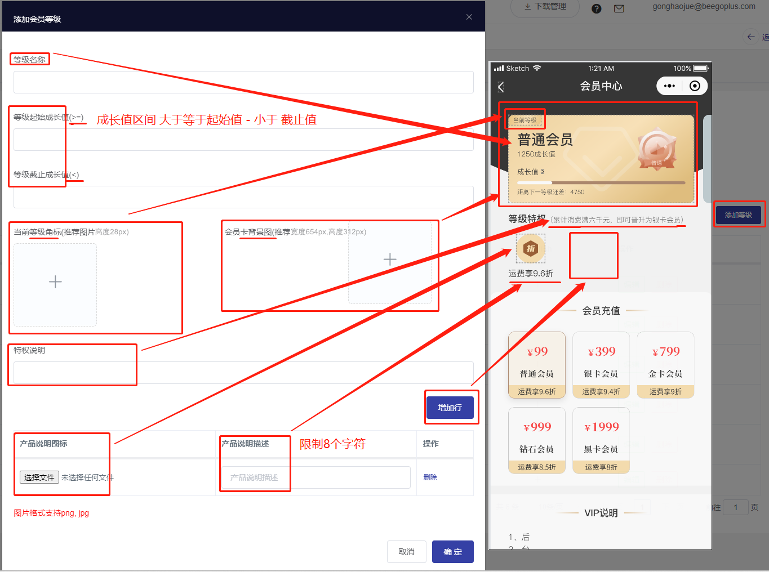Close the 添加会员等级 dialog with X
The image size is (769, 572).
click(x=469, y=17)
